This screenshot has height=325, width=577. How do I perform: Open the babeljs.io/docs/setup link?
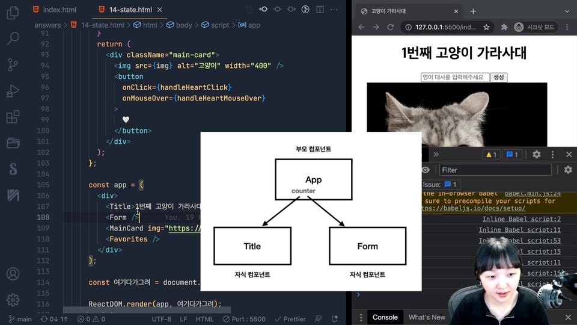point(474,208)
